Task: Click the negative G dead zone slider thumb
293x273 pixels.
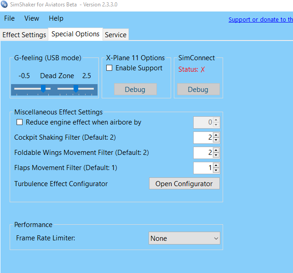Action: pyautogui.click(x=43, y=89)
